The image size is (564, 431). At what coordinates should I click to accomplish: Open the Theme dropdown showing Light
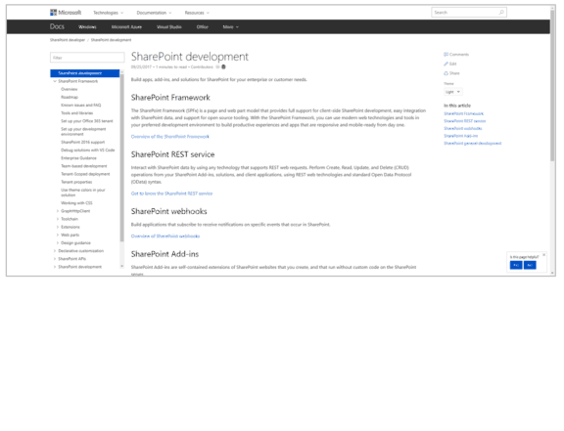pos(453,92)
